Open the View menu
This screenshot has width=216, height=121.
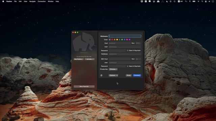(26, 1)
